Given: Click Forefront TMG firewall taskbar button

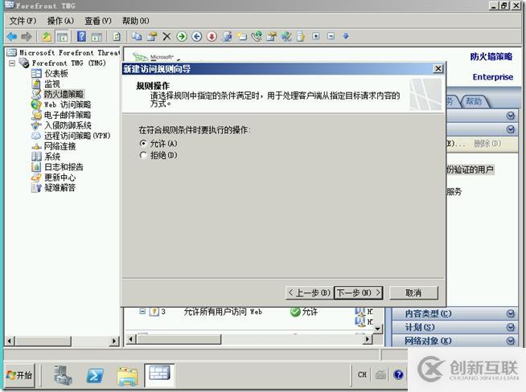Looking at the screenshot, I should (159, 374).
